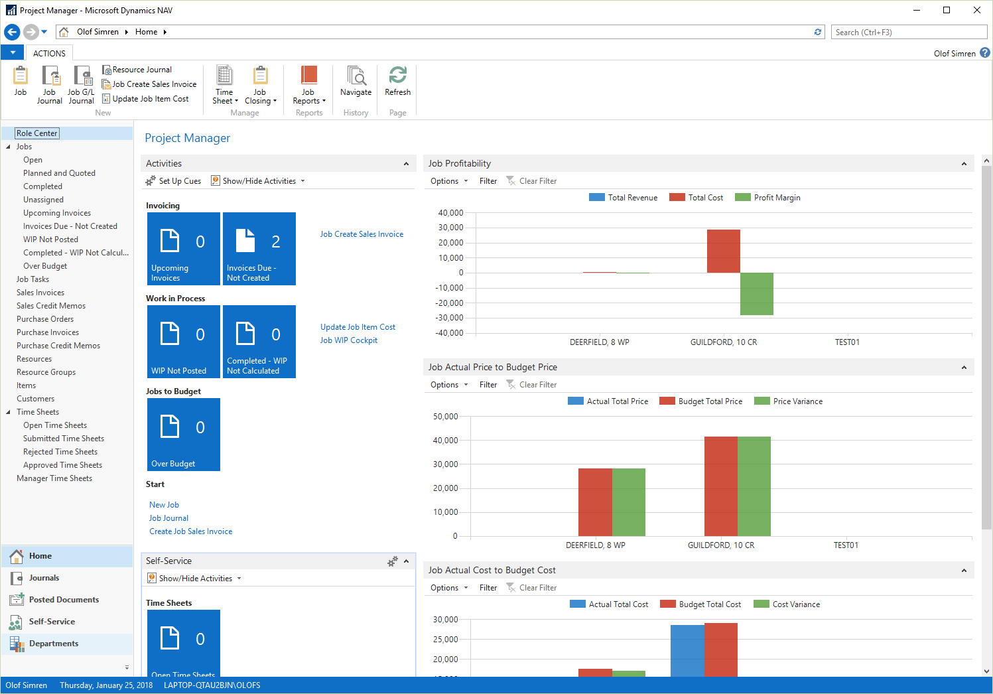
Task: Click the Resource Journal ribbon action
Action: pyautogui.click(x=141, y=70)
